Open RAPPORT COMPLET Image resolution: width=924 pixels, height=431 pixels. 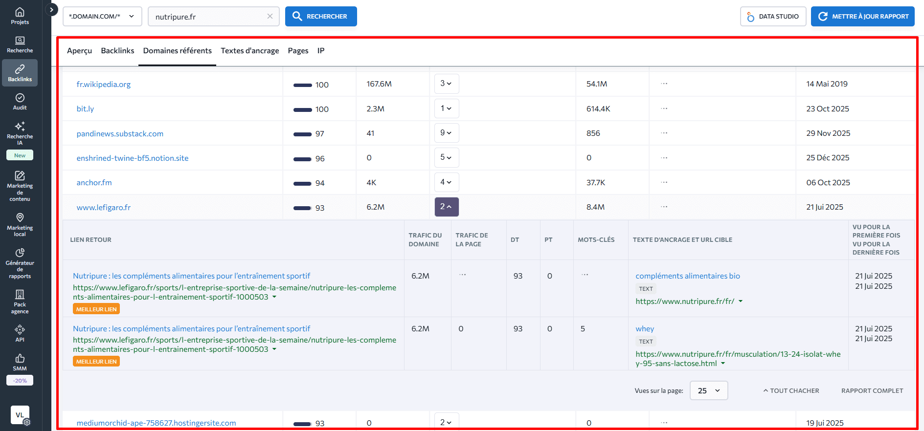click(872, 390)
